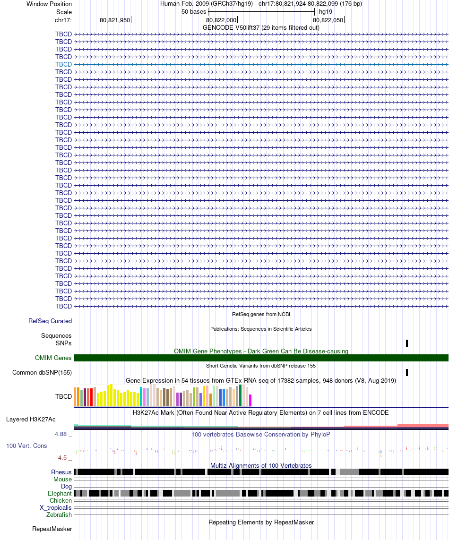Click the 80,822,050 ruler coordinate

(328, 20)
